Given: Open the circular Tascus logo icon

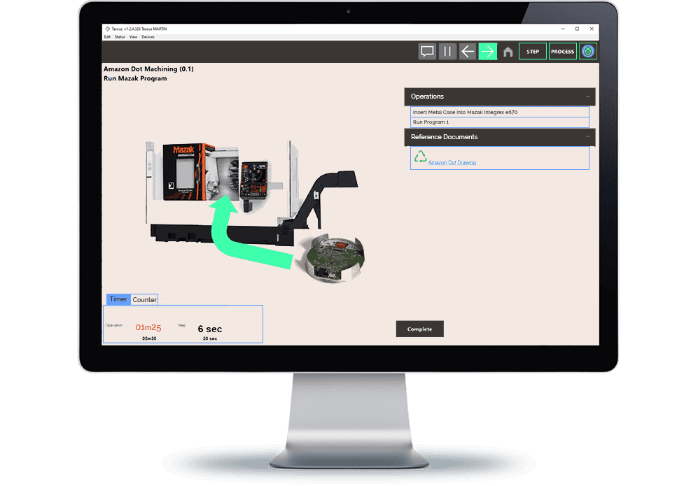Looking at the screenshot, I should pyautogui.click(x=588, y=52).
